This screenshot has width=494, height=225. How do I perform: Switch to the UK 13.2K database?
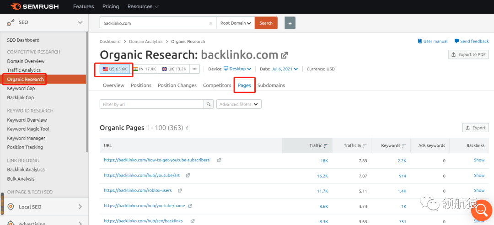(174, 69)
